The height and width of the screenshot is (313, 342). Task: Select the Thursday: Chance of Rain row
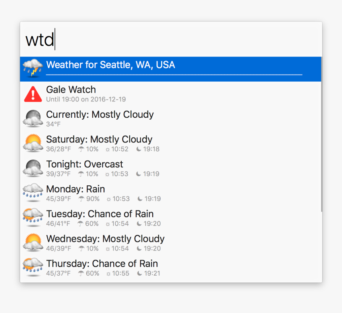119,267
